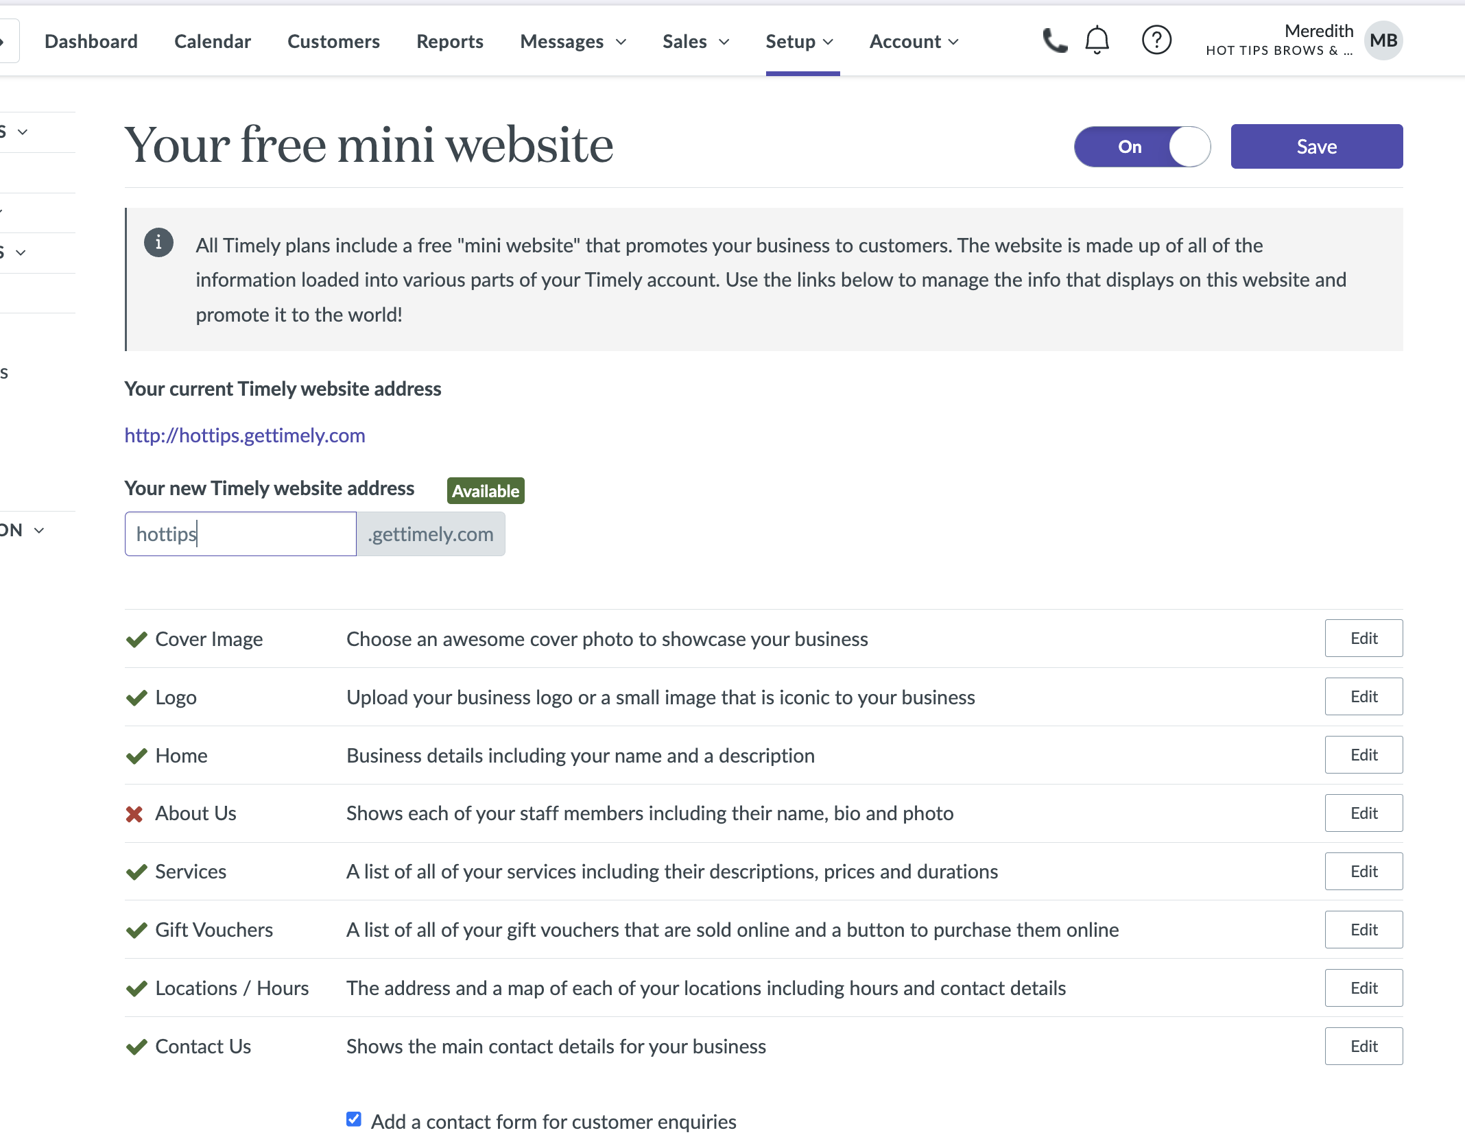Expand the Messages dropdown menu
The height and width of the screenshot is (1148, 1465).
[x=573, y=42]
